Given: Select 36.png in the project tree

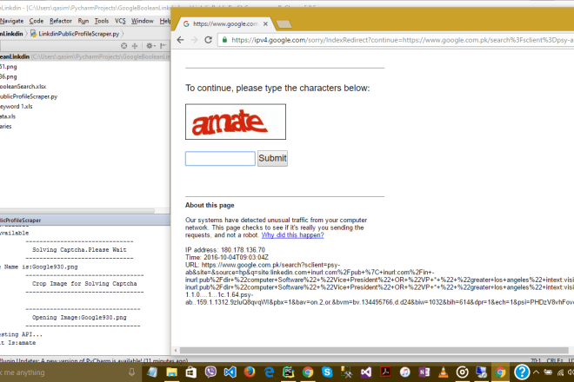Looking at the screenshot, I should tap(9, 76).
